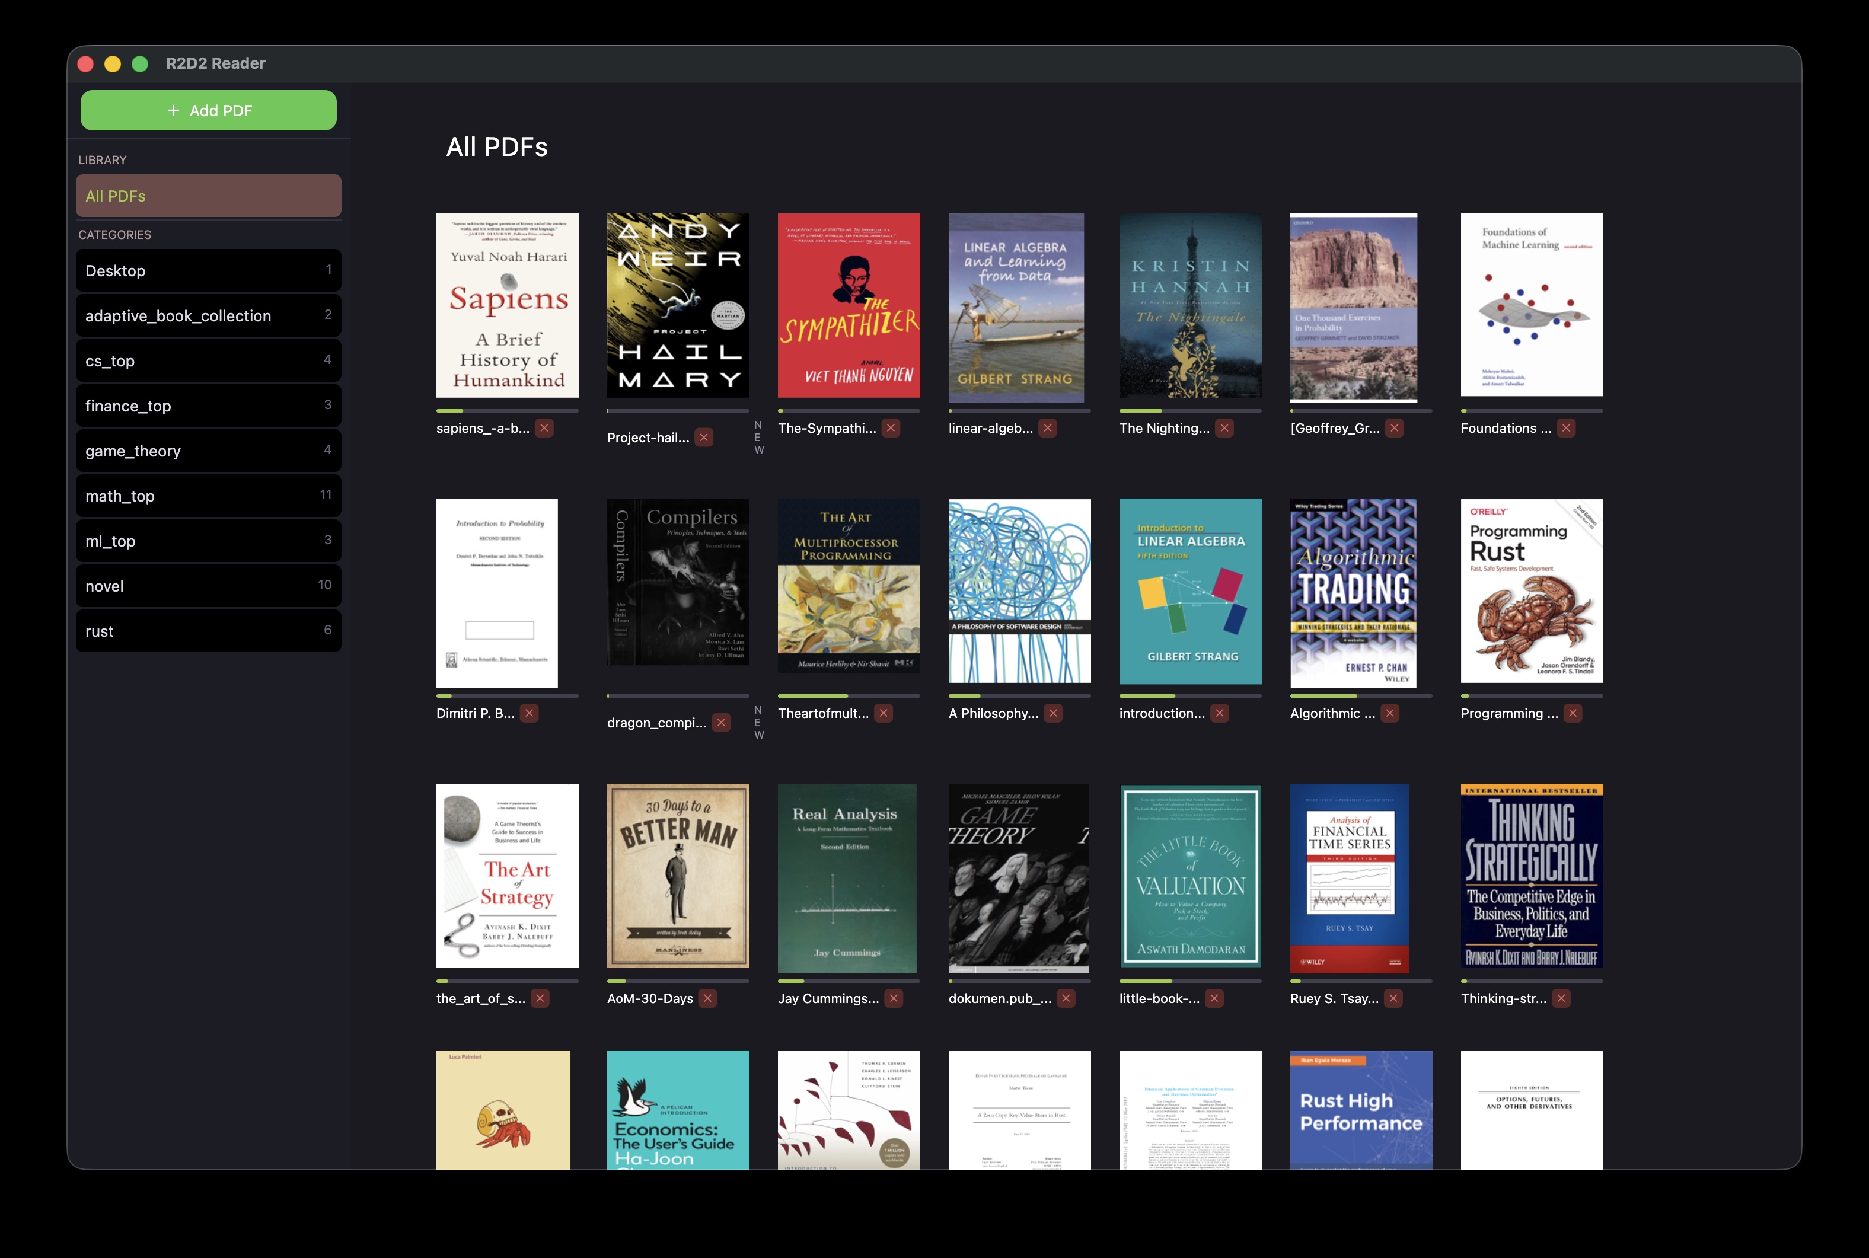The height and width of the screenshot is (1258, 1869).
Task: Select All PDFs in the library
Action: tap(209, 196)
